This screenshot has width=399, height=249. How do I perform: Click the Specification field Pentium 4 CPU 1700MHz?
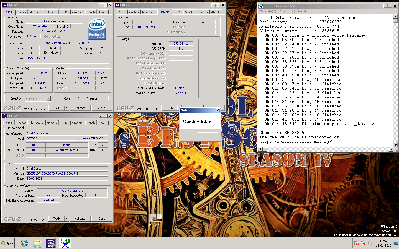click(67, 43)
